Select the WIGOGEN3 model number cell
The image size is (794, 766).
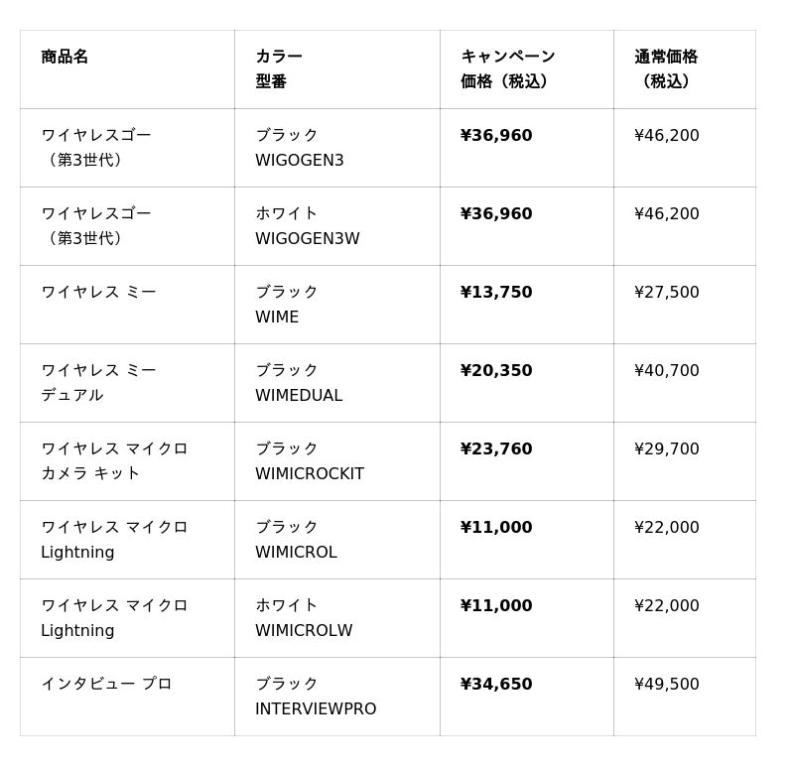(300, 160)
